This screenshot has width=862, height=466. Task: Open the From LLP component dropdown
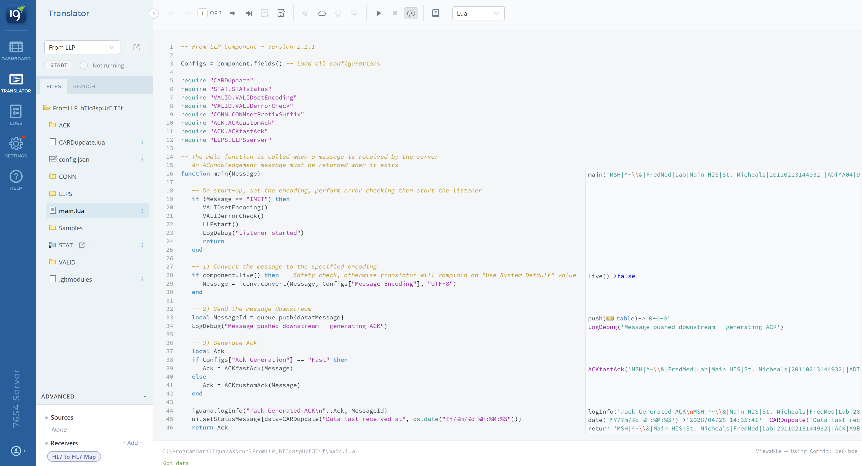pos(82,47)
